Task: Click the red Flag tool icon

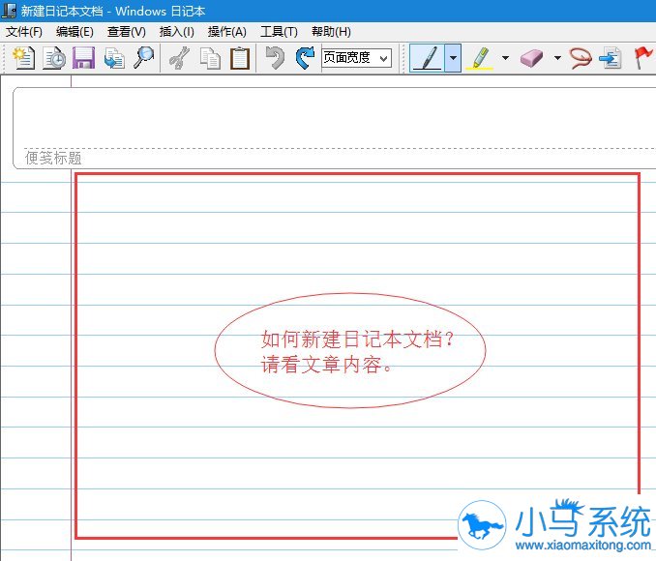Action: [642, 58]
